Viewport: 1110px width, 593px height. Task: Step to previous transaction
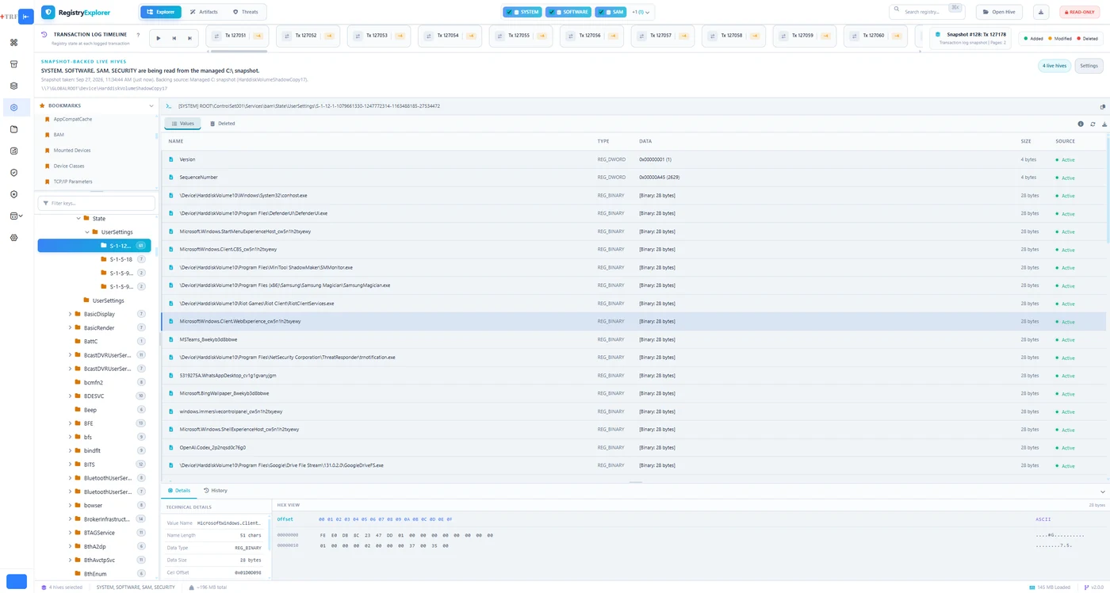(x=174, y=38)
